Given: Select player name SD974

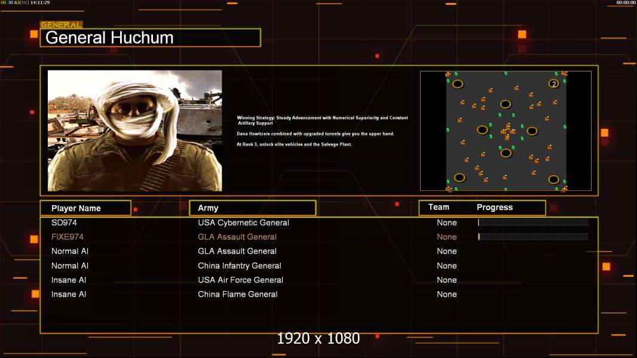Looking at the screenshot, I should 64,223.
